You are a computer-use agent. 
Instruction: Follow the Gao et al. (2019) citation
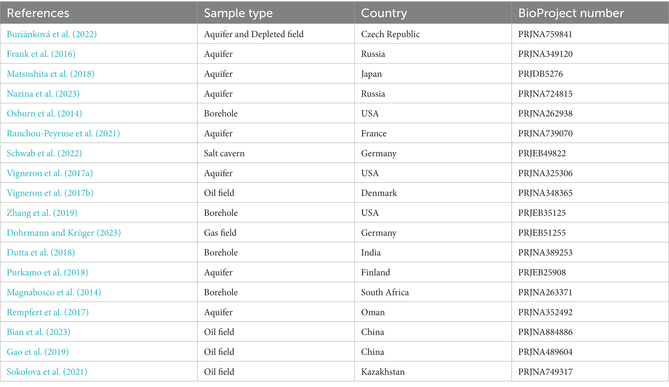pyautogui.click(x=38, y=352)
